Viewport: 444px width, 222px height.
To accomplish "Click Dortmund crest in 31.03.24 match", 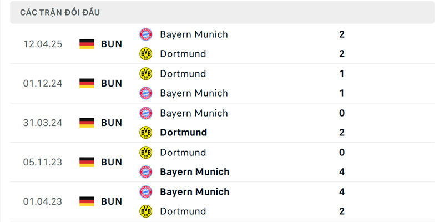I will pos(145,133).
